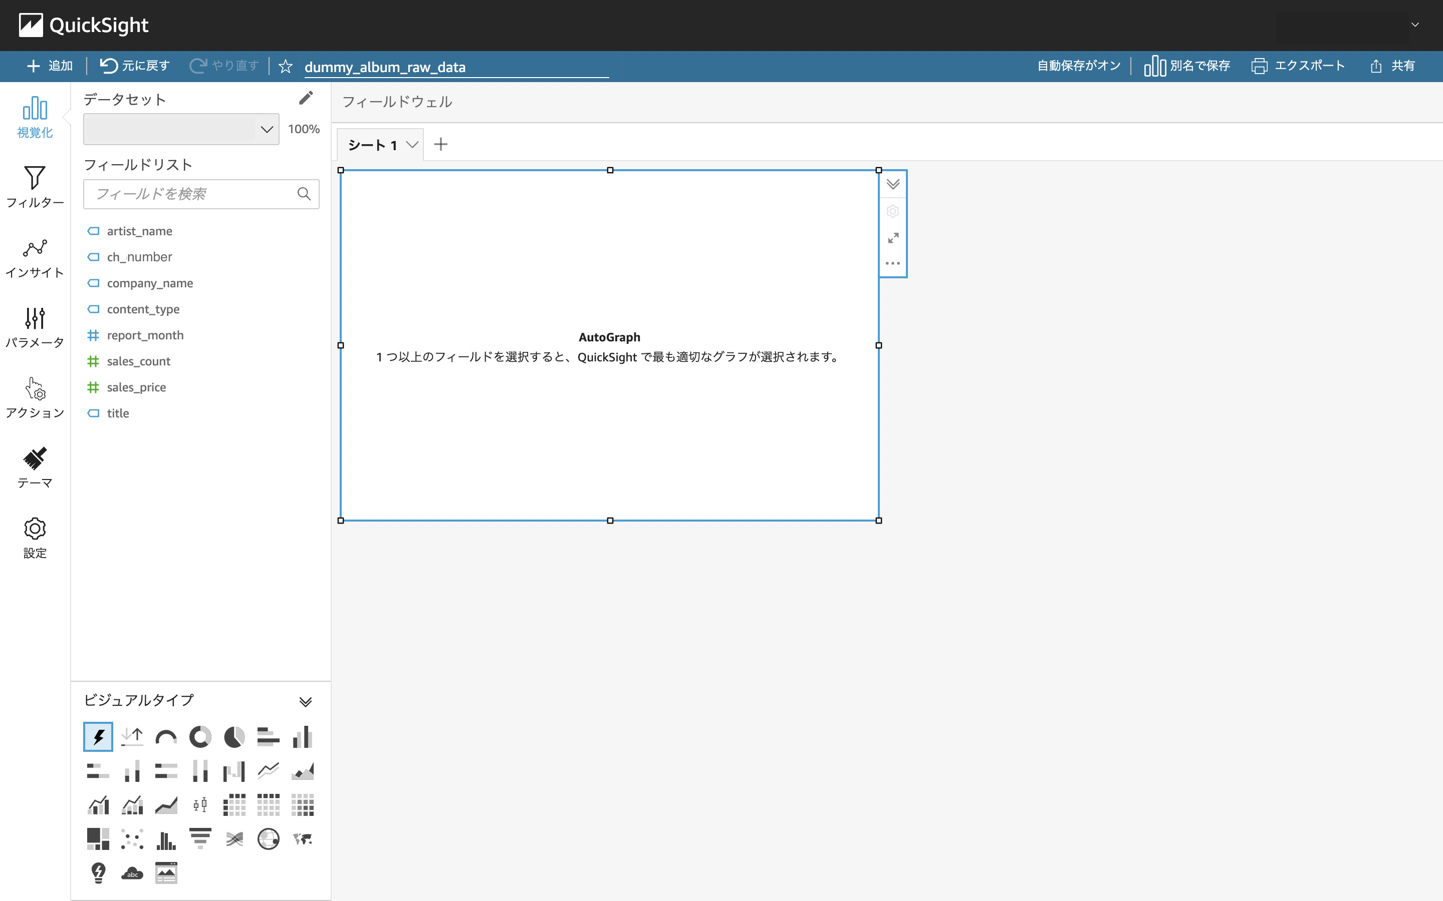
Task: Select the donut chart visual type
Action: point(200,737)
